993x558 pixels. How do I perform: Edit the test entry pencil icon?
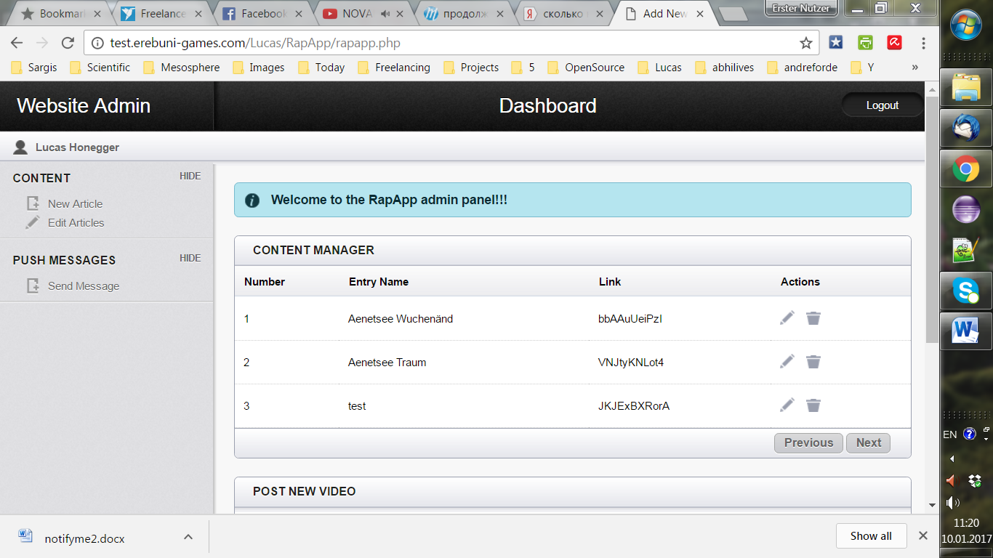(787, 405)
